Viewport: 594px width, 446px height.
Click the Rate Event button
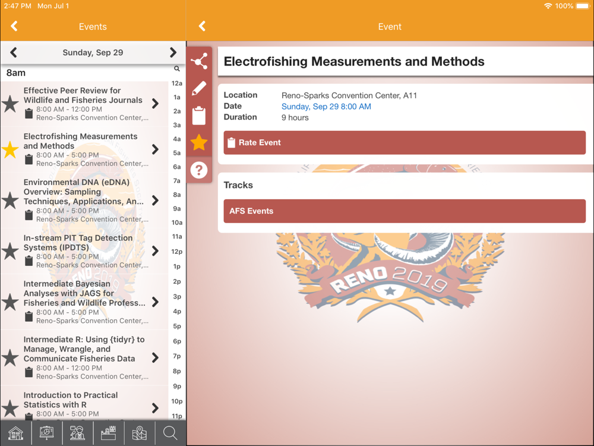(x=405, y=143)
